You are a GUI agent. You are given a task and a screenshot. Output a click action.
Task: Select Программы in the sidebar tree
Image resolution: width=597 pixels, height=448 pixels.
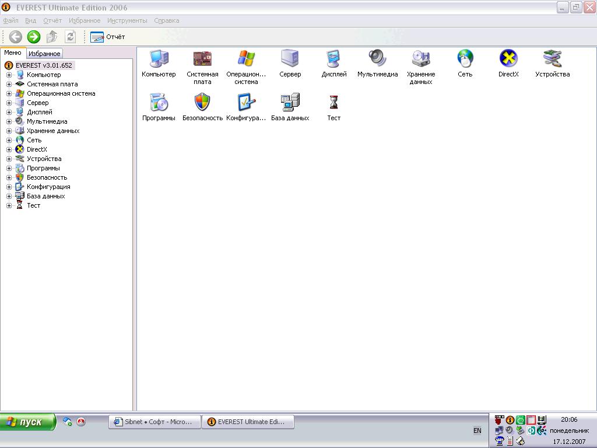pyautogui.click(x=43, y=168)
